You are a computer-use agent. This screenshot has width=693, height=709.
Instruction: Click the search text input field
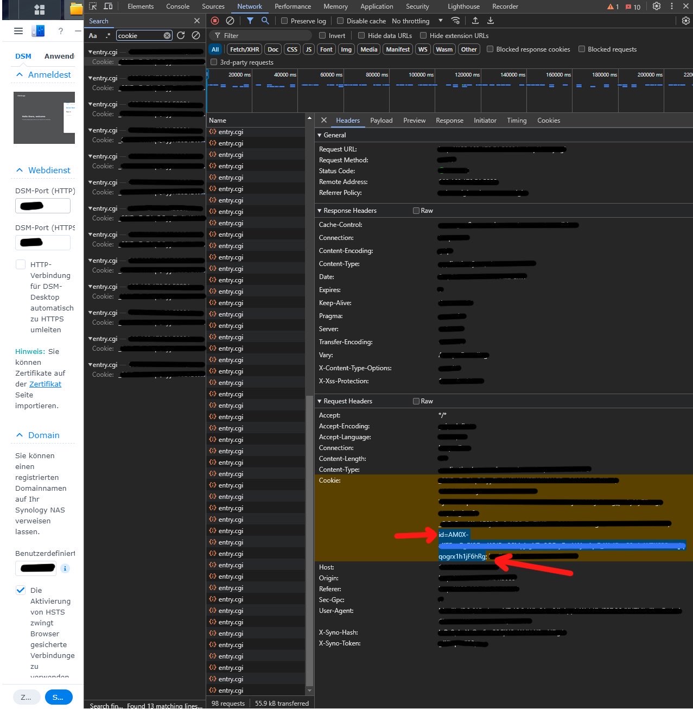[139, 36]
